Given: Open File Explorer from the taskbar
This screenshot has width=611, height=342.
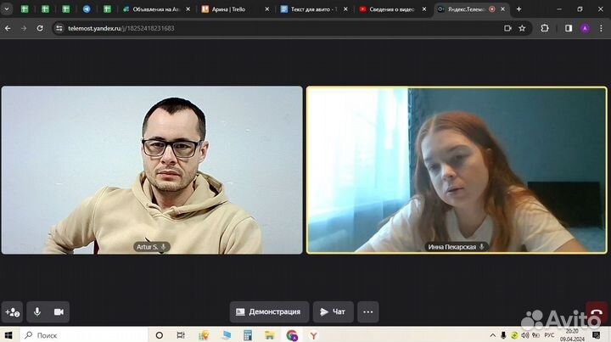Looking at the screenshot, I should tap(270, 335).
